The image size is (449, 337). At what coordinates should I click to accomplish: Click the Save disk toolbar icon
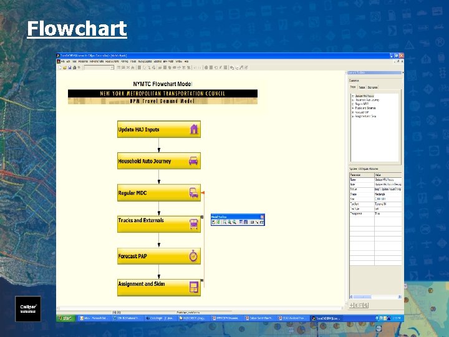(x=69, y=67)
